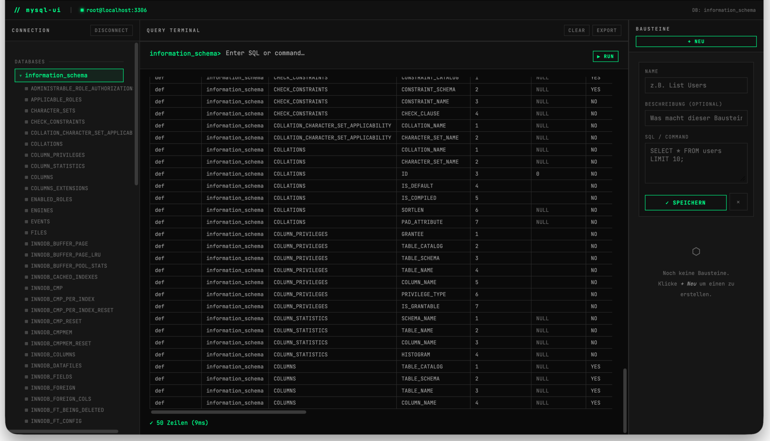
Task: Click the table icon beside INNODB_CMP
Action: point(26,288)
